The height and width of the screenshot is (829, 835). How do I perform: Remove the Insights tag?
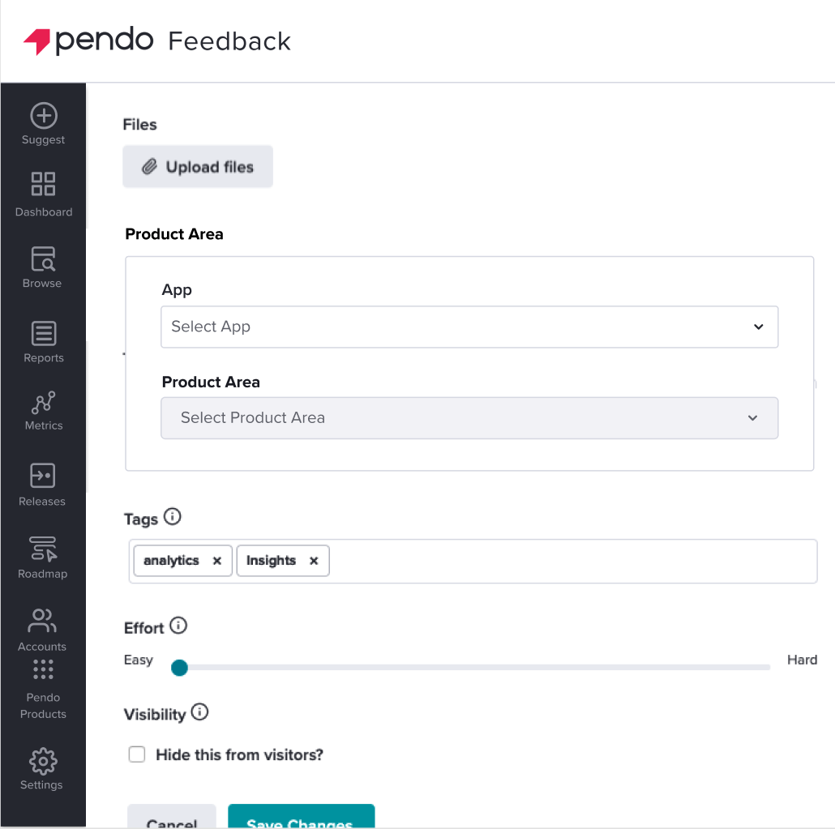click(x=314, y=561)
